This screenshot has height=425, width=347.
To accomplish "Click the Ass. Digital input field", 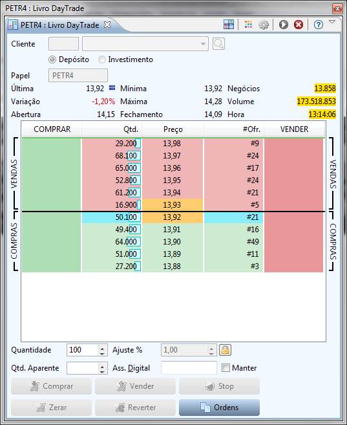I will click(189, 368).
